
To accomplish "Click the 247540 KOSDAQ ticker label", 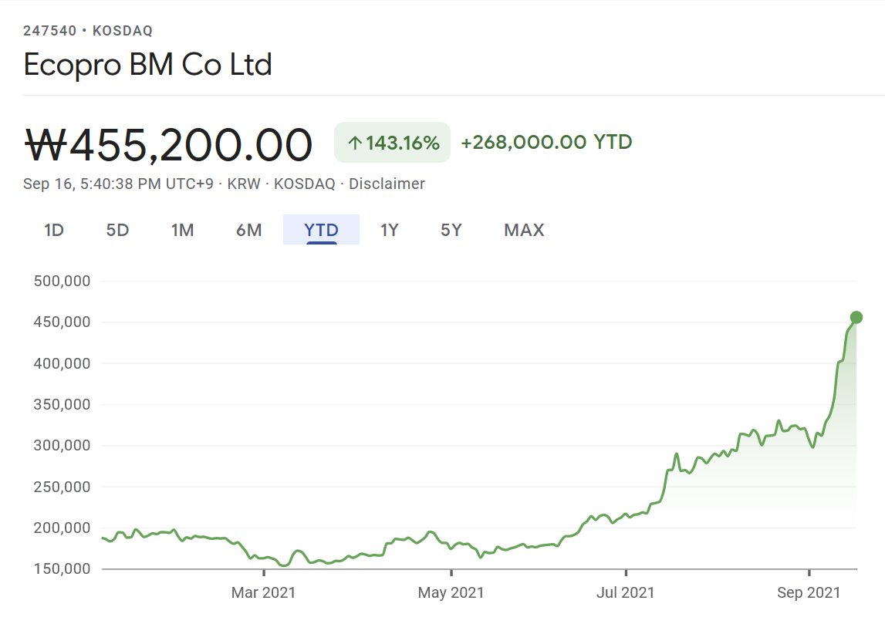I will (x=88, y=31).
